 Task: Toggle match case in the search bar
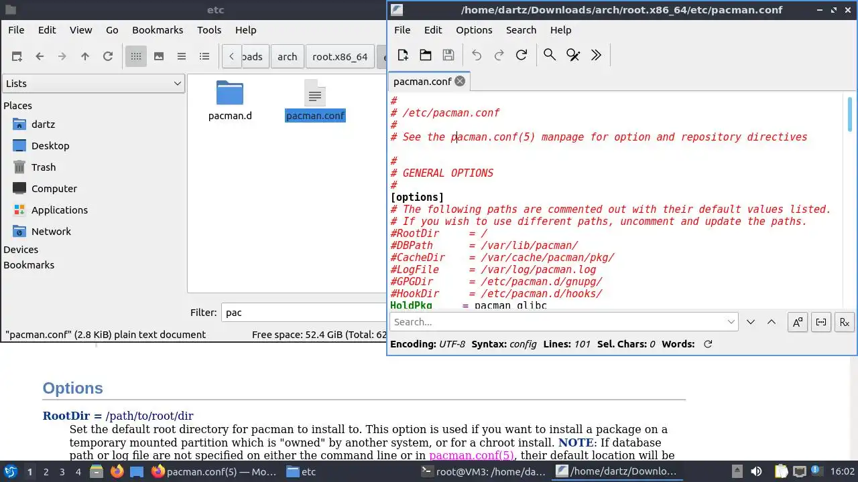click(798, 322)
